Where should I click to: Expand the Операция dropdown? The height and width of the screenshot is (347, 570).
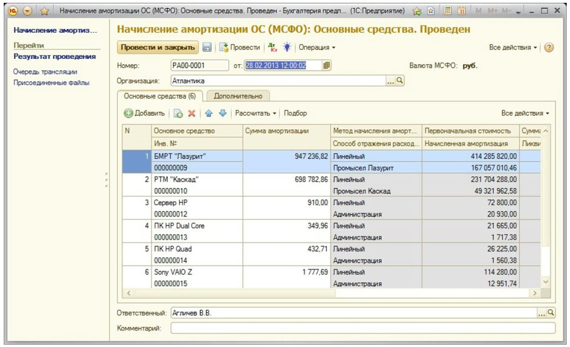pos(317,47)
